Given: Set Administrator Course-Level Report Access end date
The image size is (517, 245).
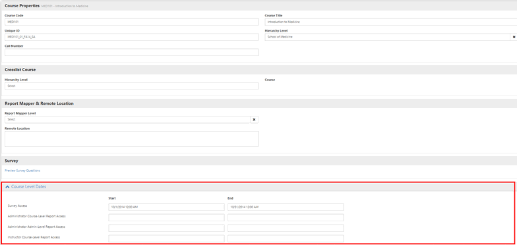Looking at the screenshot, I should click(286, 217).
